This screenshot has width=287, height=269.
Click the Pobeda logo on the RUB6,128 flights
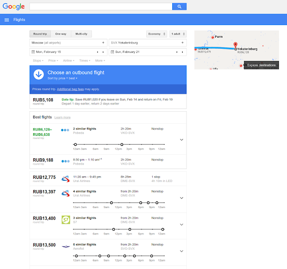pyautogui.click(x=65, y=130)
